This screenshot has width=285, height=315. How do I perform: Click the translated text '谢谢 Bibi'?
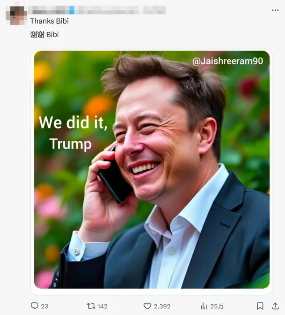point(45,35)
